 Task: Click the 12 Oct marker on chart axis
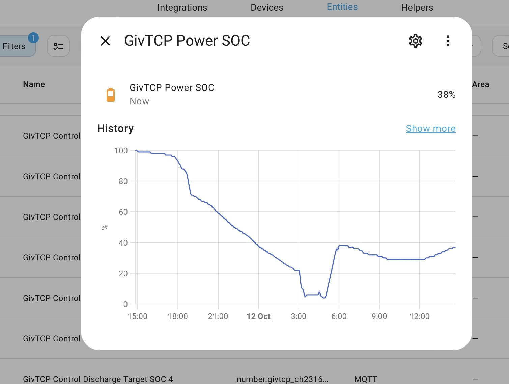pos(258,316)
